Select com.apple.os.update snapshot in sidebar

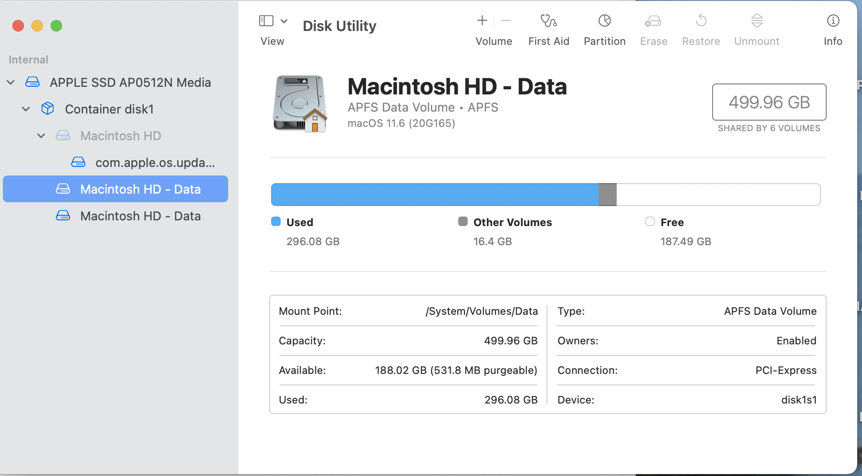coord(155,163)
